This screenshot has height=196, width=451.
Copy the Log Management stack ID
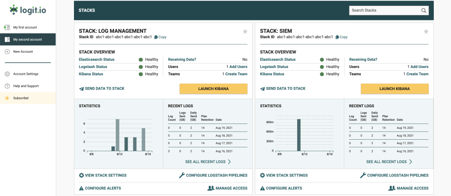(160, 37)
